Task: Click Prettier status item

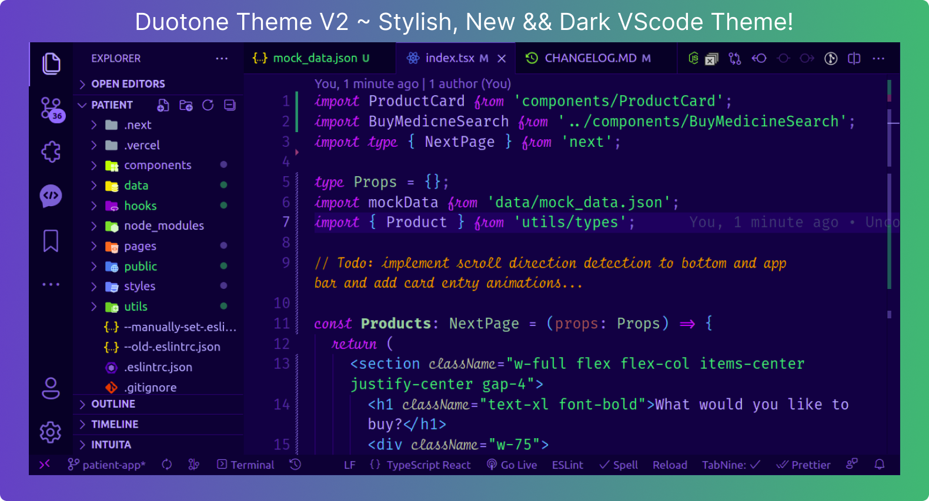Action: (x=803, y=465)
